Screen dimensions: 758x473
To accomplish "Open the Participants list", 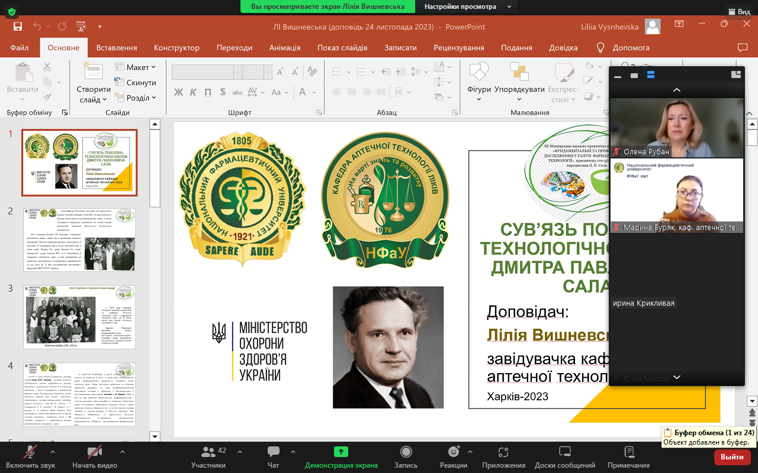I will [208, 456].
